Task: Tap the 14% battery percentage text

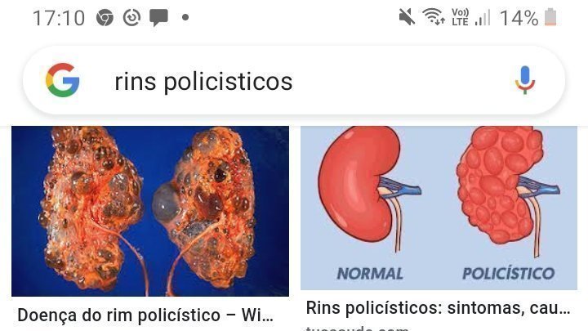Action: point(519,18)
